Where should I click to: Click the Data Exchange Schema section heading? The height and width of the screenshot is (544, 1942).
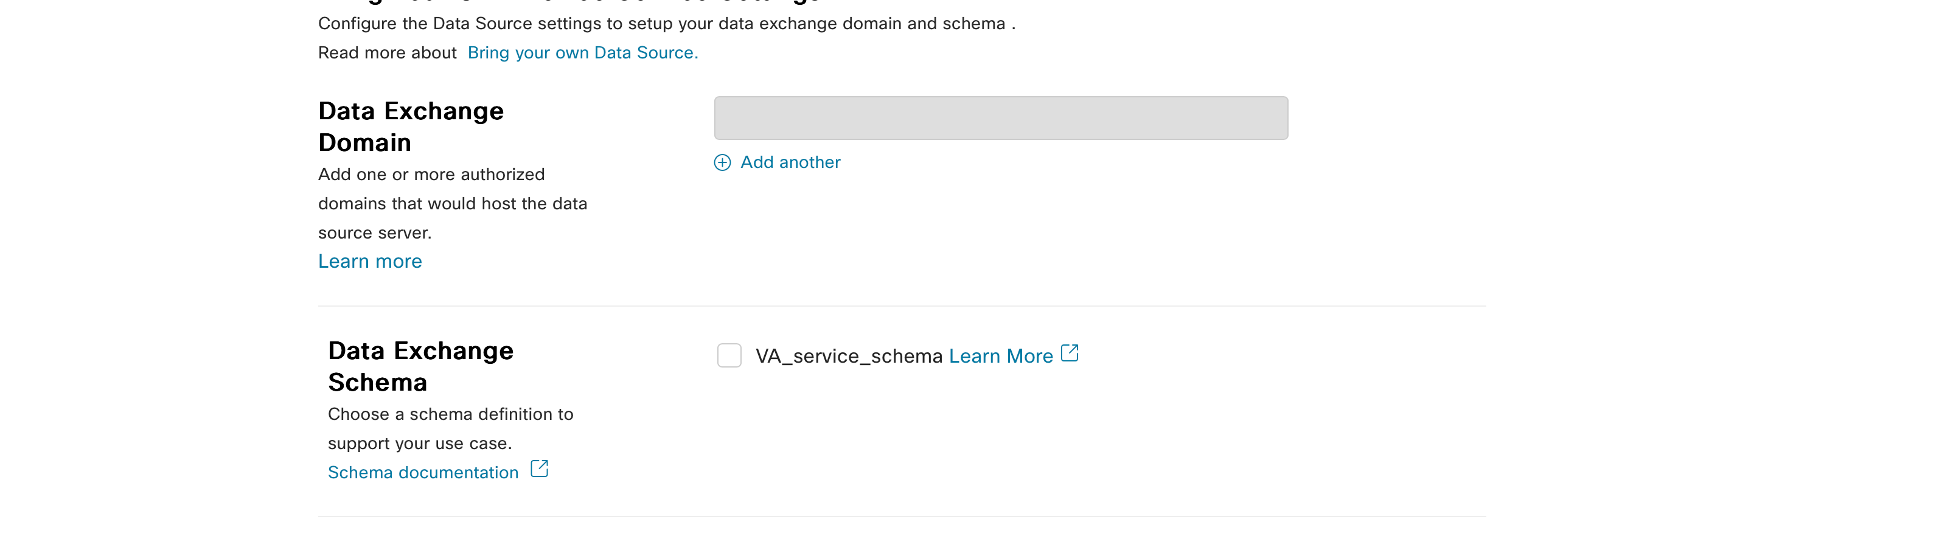pos(420,366)
